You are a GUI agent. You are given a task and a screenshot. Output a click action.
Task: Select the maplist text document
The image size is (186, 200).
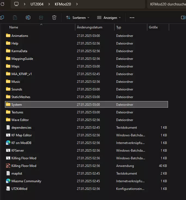click(17, 173)
